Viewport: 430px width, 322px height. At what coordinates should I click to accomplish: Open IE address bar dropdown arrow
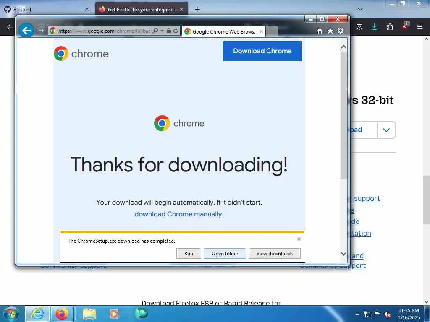click(162, 31)
